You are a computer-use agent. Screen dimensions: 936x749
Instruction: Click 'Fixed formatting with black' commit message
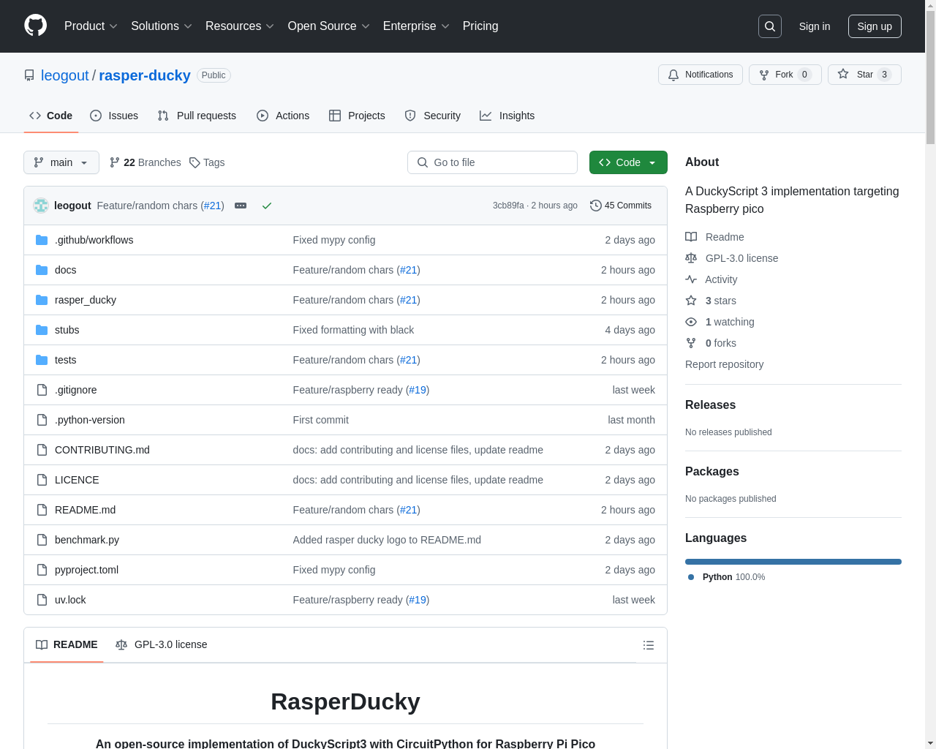point(353,330)
